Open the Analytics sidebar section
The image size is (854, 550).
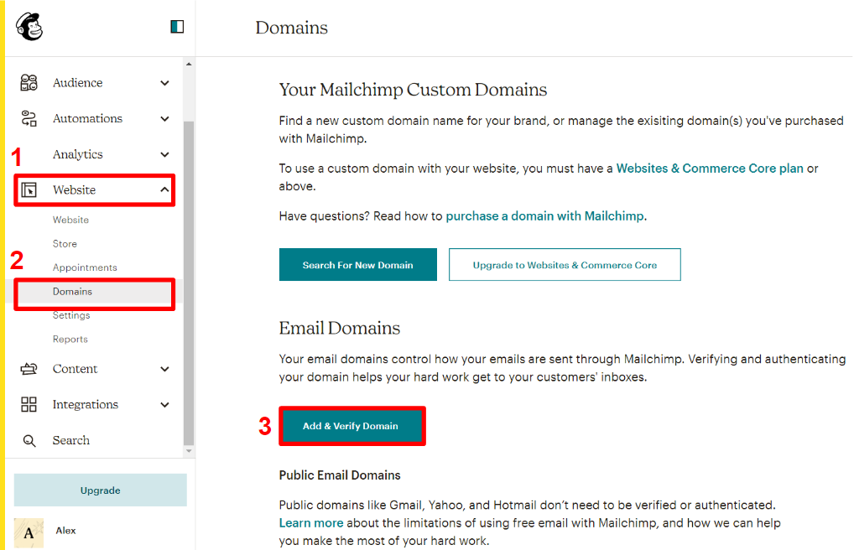77,154
